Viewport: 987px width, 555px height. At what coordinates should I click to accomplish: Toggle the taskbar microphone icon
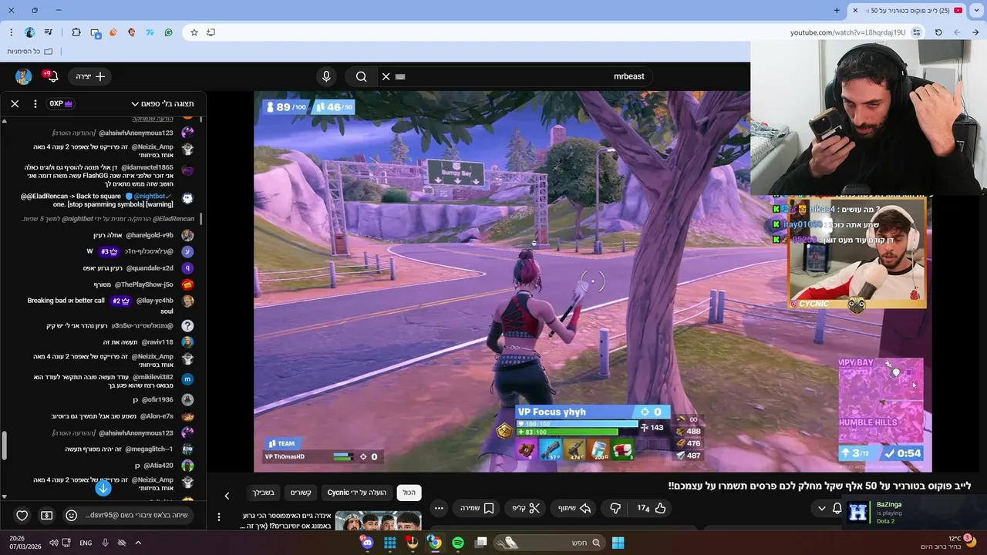pos(105,543)
